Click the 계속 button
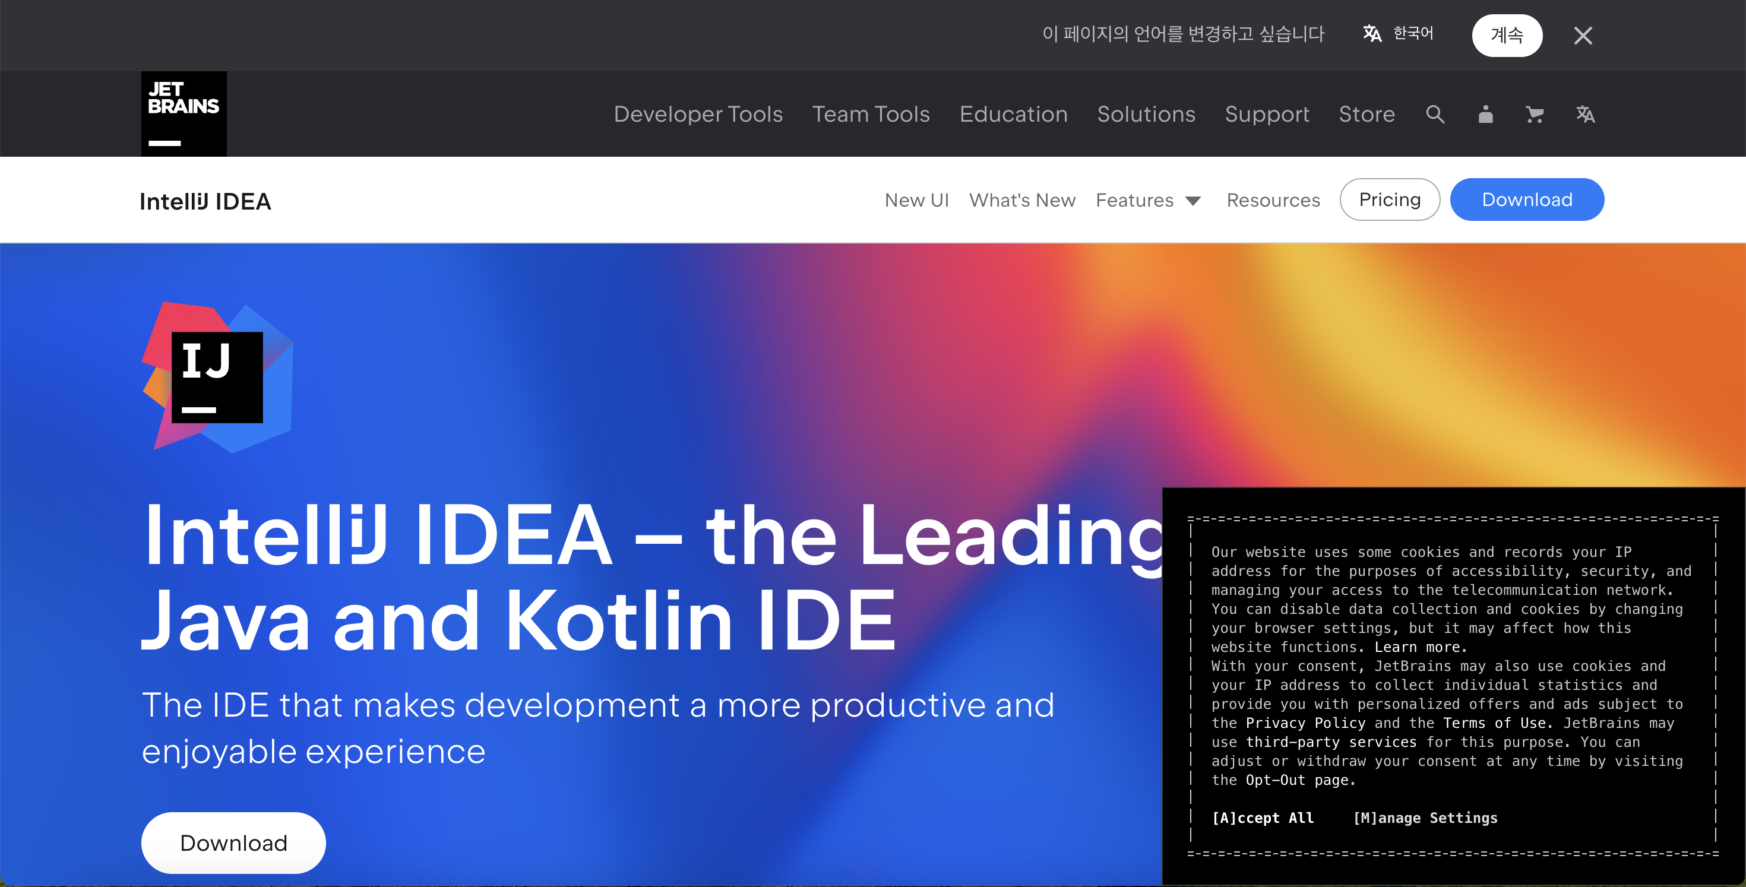 click(1507, 35)
